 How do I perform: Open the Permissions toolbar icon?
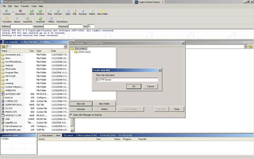tap(62, 20)
